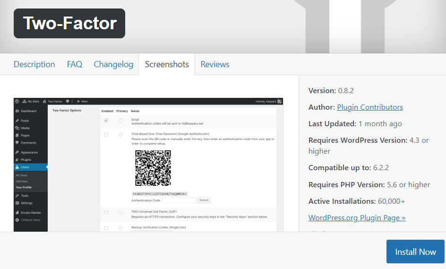Screen dimensions: 446x269
Task: Click the Requires WordPress Version 4.3 text
Action: 369,146
